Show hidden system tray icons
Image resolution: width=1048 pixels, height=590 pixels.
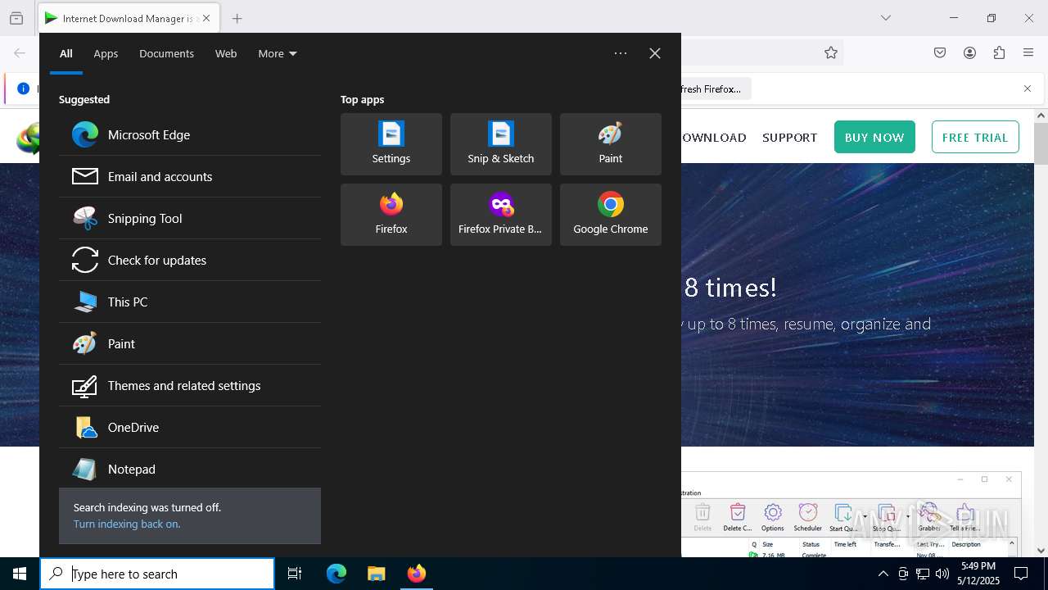[x=883, y=574]
